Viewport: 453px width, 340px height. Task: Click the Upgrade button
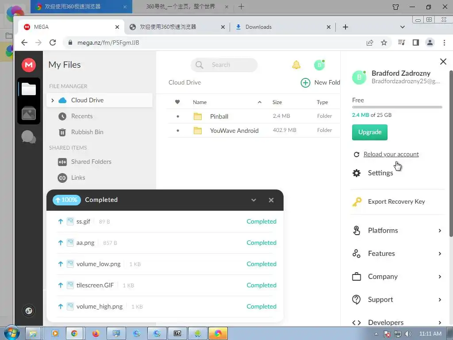click(x=369, y=132)
